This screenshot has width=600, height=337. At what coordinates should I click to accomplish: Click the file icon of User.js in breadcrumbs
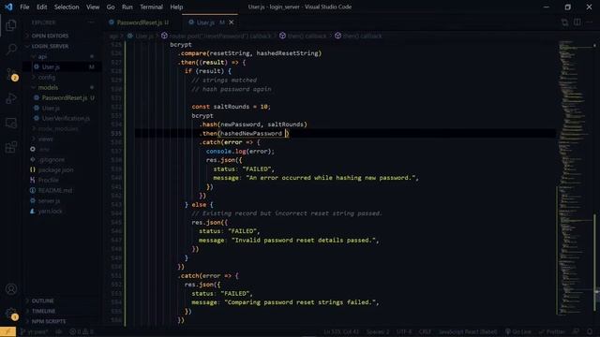[x=129, y=36]
